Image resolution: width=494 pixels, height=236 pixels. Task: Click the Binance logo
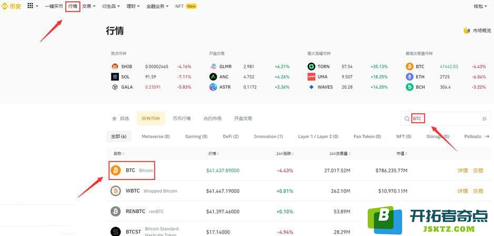[12, 6]
